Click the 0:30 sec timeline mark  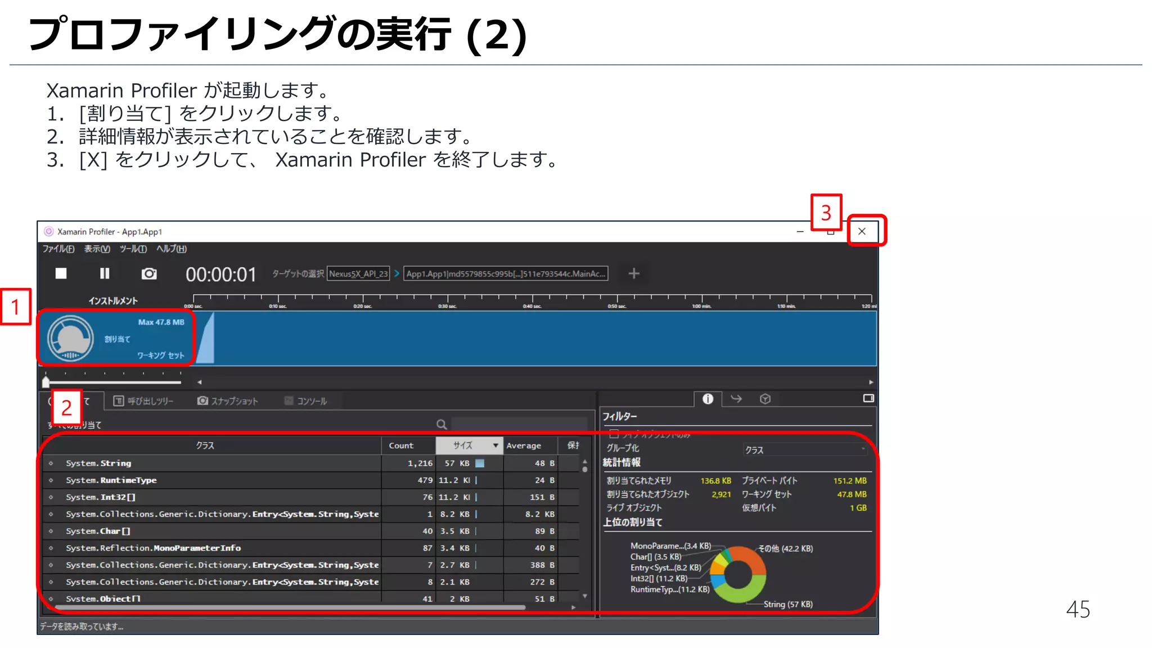(x=448, y=306)
